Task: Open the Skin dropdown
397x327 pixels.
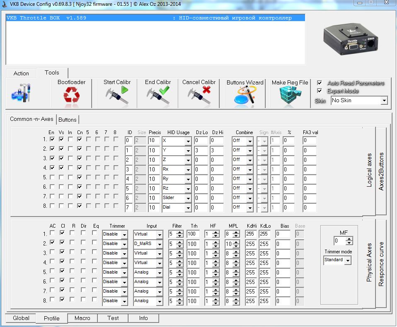Action: [x=384, y=101]
